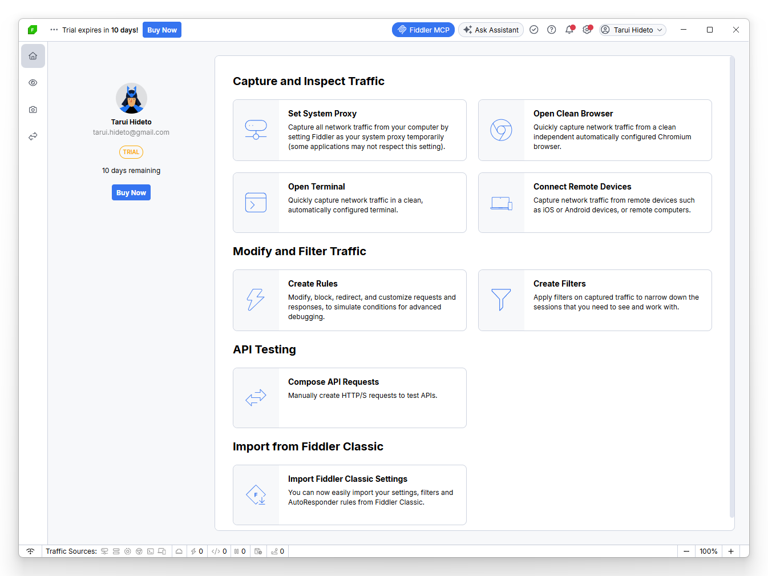
Task: Open the Snapshots camera icon in sidebar
Action: tap(33, 110)
